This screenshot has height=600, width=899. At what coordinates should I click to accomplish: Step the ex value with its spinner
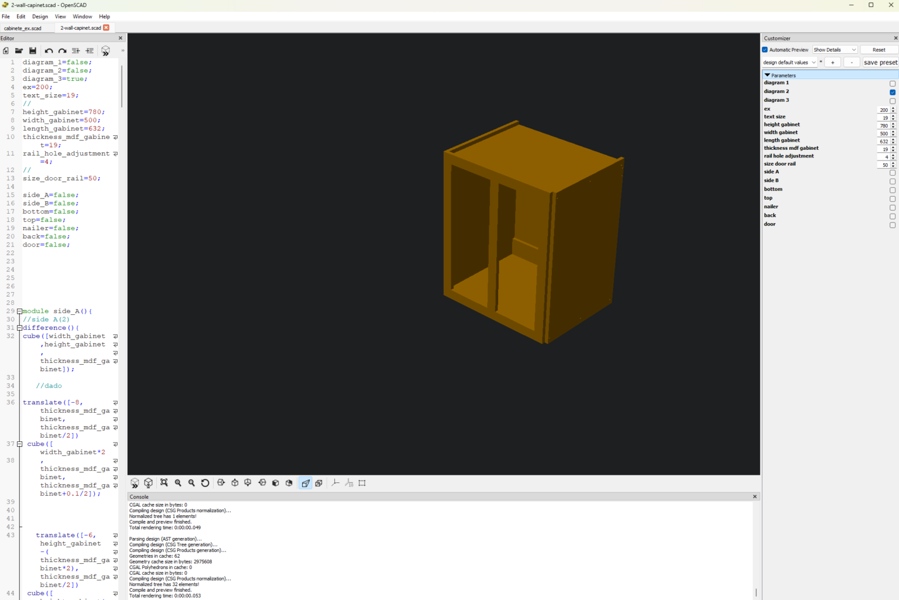click(x=893, y=110)
